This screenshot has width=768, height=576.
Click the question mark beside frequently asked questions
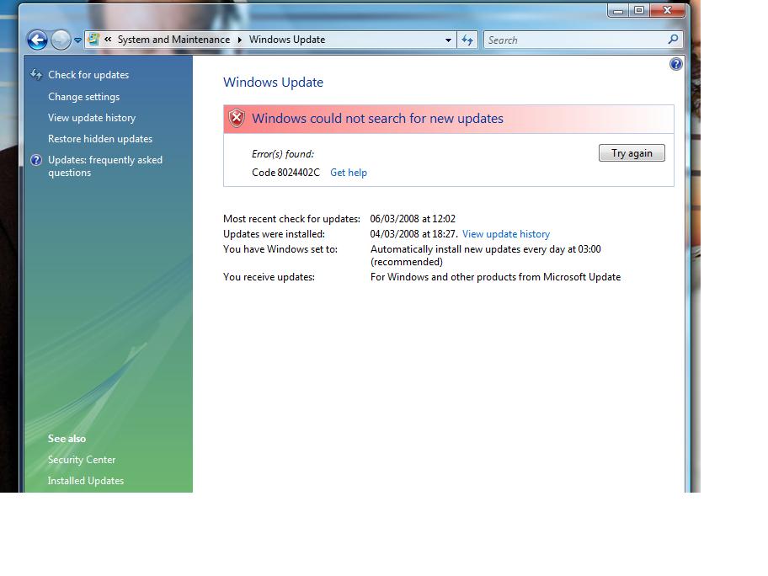[35, 160]
